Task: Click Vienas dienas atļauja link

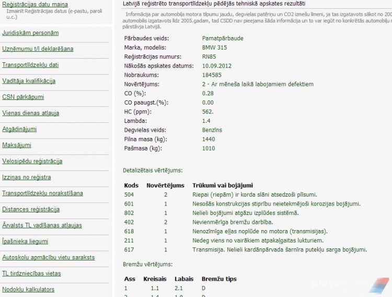Action: [x=30, y=113]
